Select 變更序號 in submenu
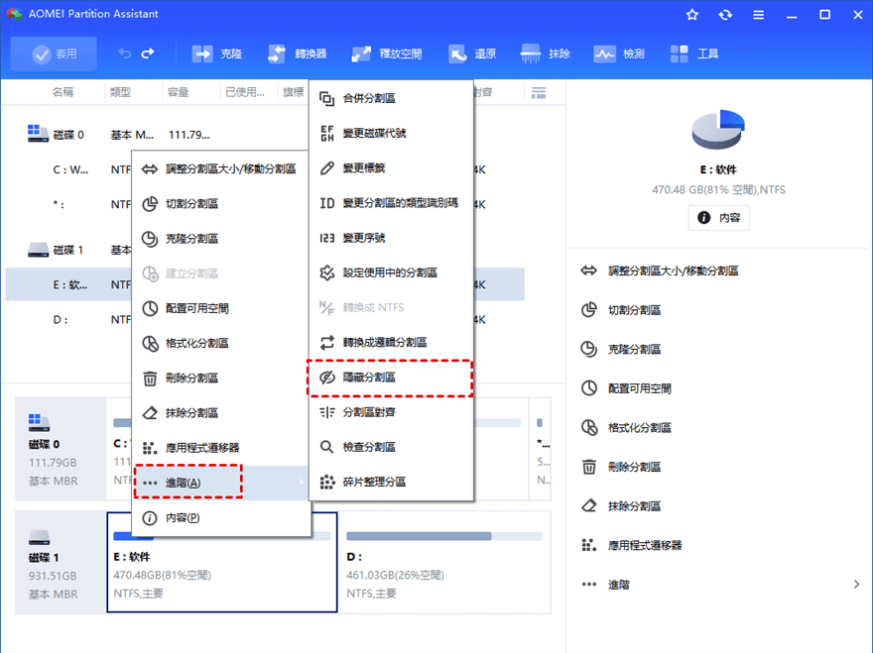 (391, 238)
